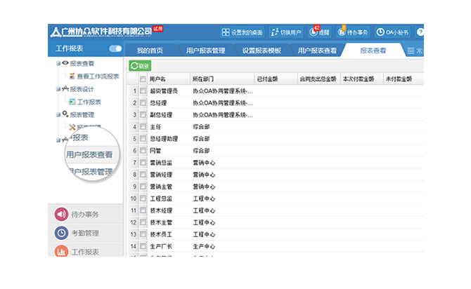Switch to the 设置报表模板 tab
Image resolution: width=471 pixels, height=289 pixels.
pyautogui.click(x=262, y=51)
